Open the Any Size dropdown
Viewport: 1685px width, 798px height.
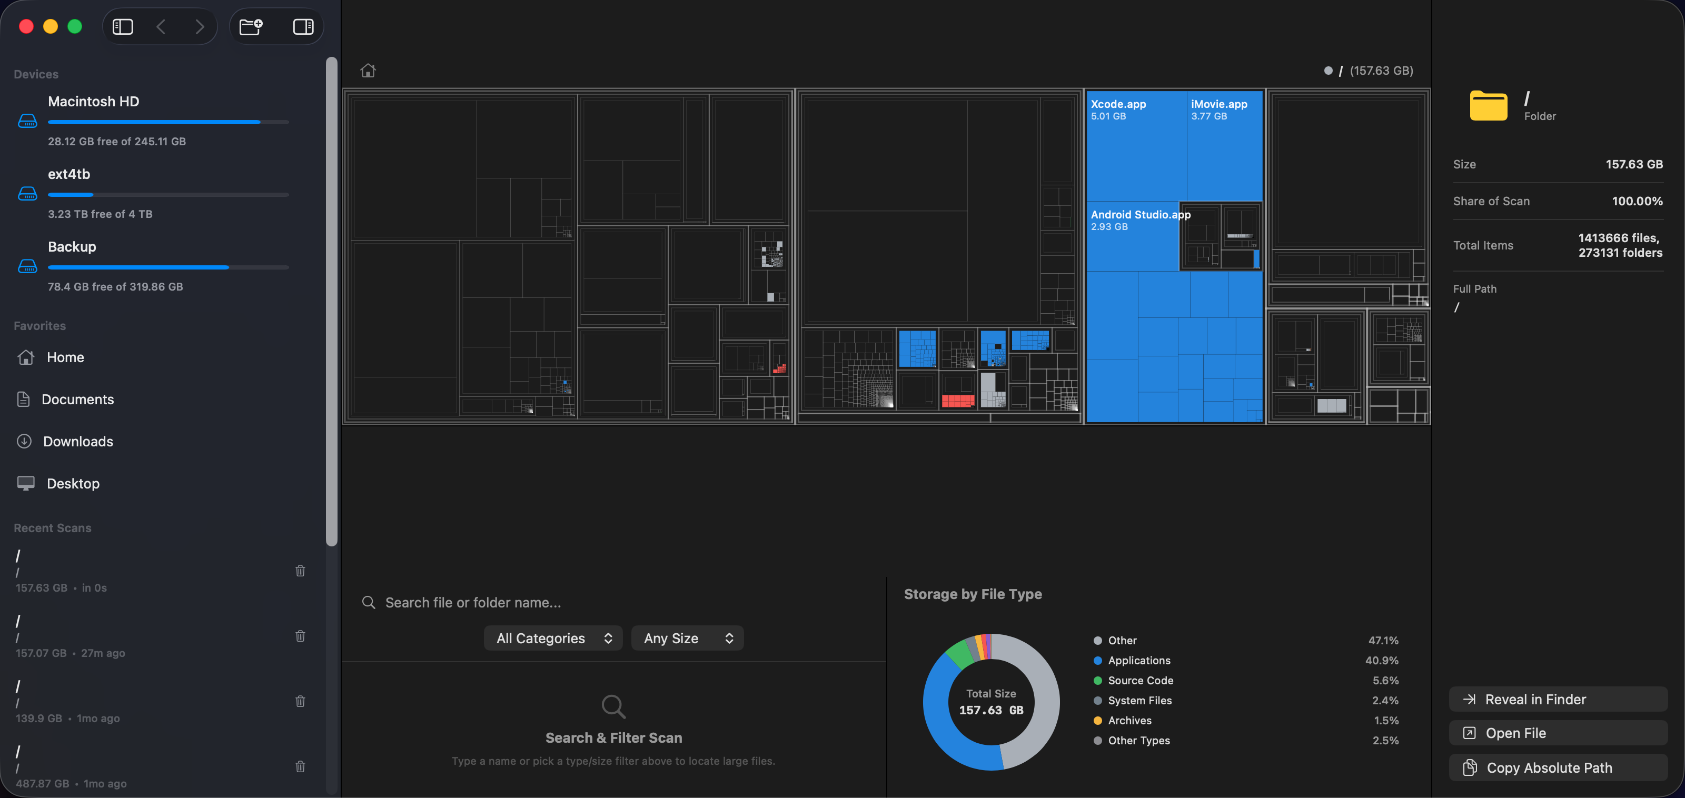[x=688, y=639]
